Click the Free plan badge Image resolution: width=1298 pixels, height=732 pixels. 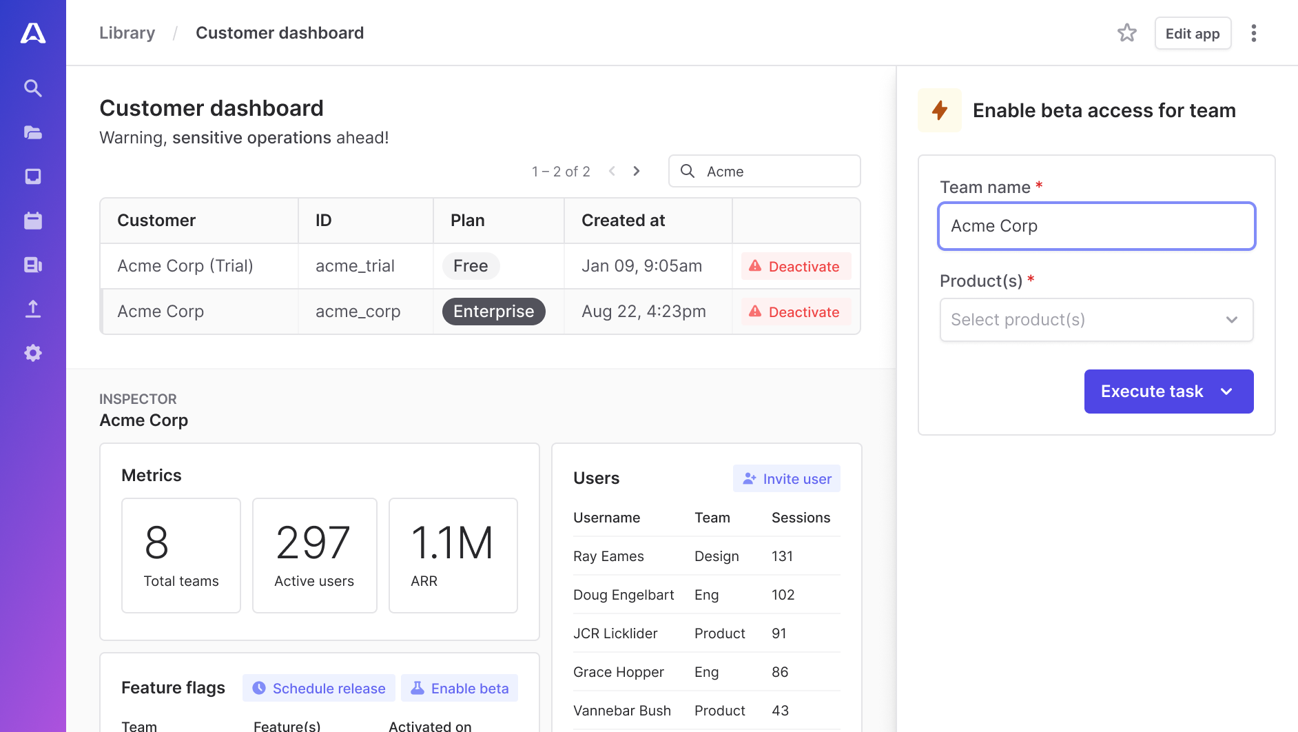point(471,266)
